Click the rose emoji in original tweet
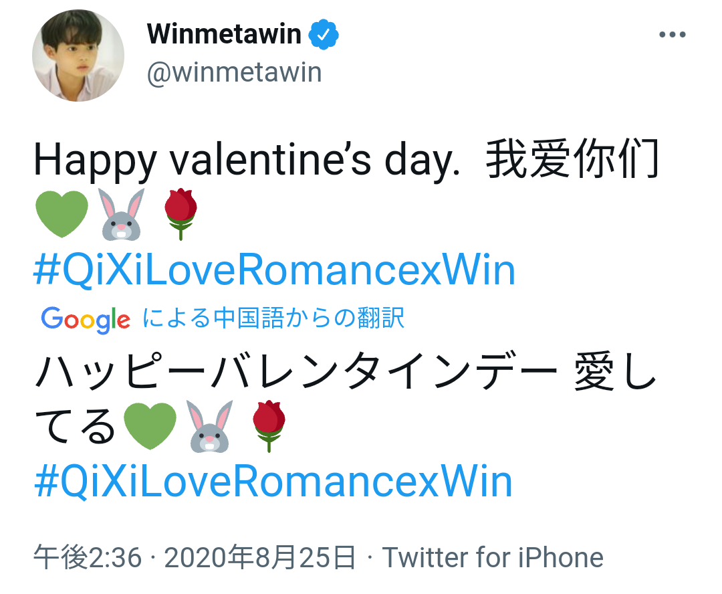The height and width of the screenshot is (594, 722). click(180, 214)
